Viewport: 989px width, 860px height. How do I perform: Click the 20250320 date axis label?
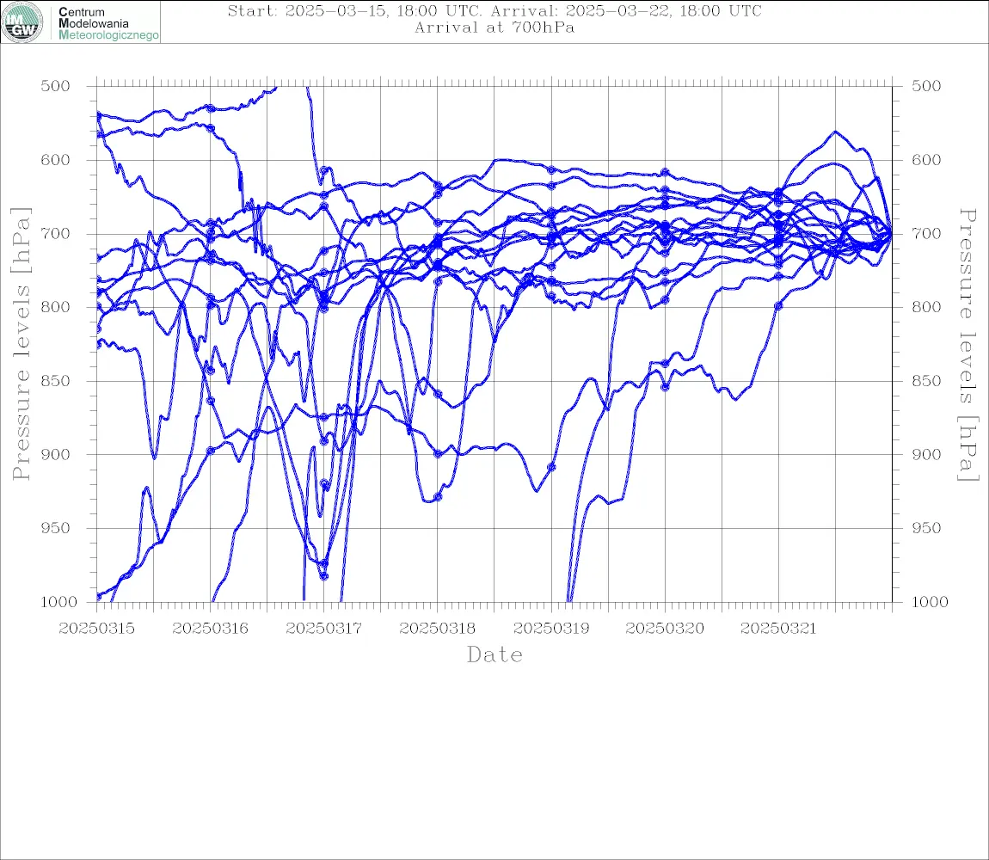tap(665, 629)
